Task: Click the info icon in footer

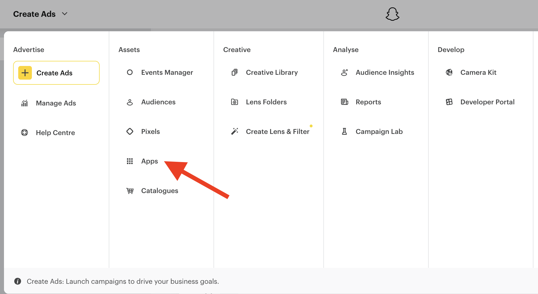Action: pyautogui.click(x=18, y=281)
